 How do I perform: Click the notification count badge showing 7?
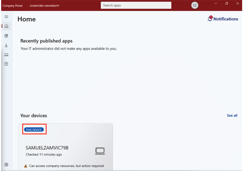click(211, 17)
